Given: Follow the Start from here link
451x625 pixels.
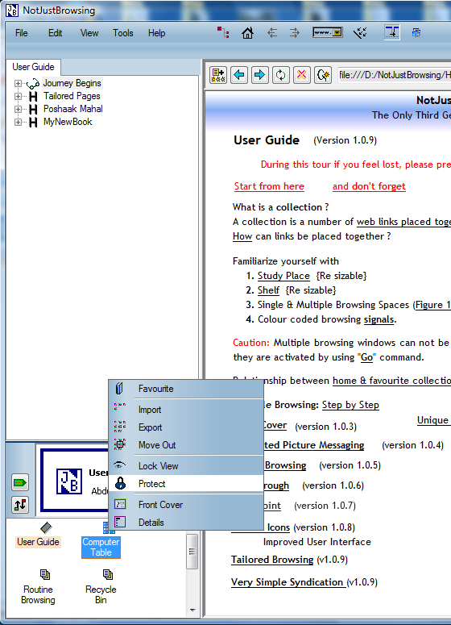Looking at the screenshot, I should [269, 186].
